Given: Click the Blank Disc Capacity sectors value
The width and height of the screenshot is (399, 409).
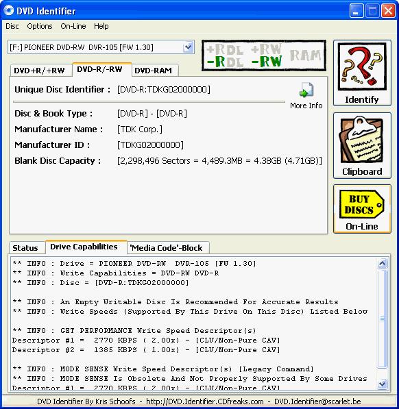Looking at the screenshot, I should [219, 160].
